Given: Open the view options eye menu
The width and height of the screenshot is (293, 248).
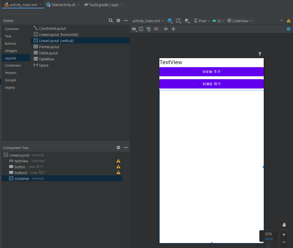Looking at the screenshot, I should coord(134,29).
